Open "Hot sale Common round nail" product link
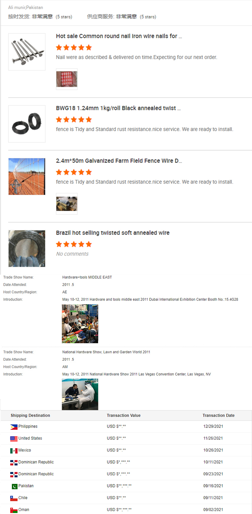This screenshot has width=252, height=514. click(119, 36)
